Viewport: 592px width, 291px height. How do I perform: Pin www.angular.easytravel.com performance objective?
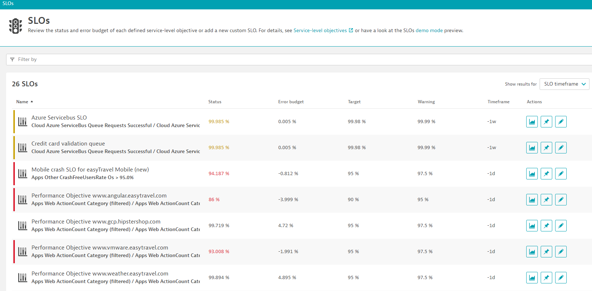546,200
